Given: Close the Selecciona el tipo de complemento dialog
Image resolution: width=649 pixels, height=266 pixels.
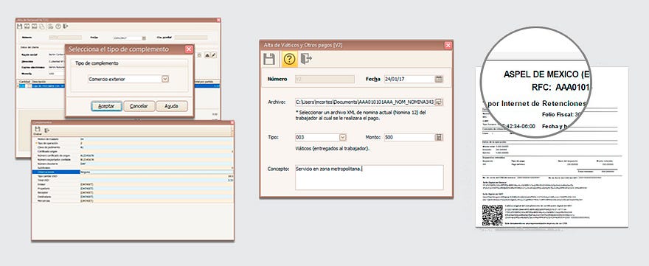Looking at the screenshot, I should (x=189, y=49).
